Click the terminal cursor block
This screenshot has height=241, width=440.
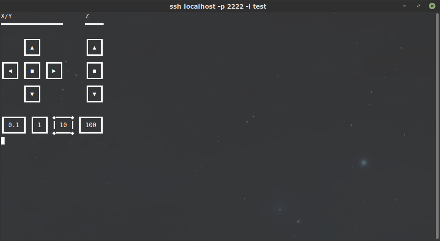point(3,140)
